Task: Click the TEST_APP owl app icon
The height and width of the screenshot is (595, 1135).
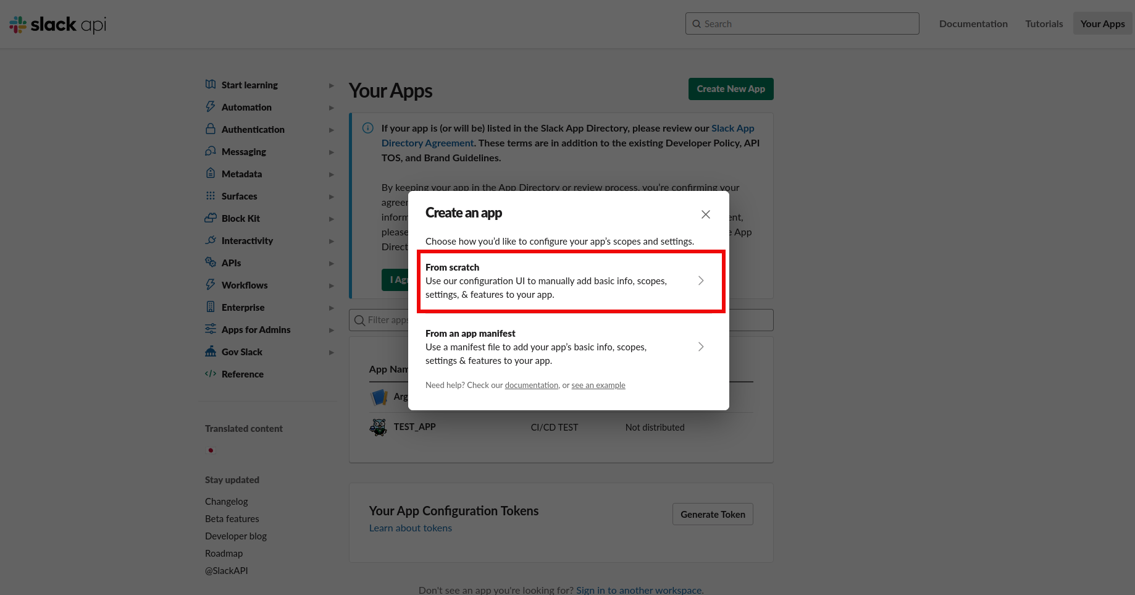Action: pyautogui.click(x=378, y=427)
